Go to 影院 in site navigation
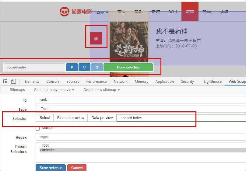The height and width of the screenshot is (171, 246). 156,12
